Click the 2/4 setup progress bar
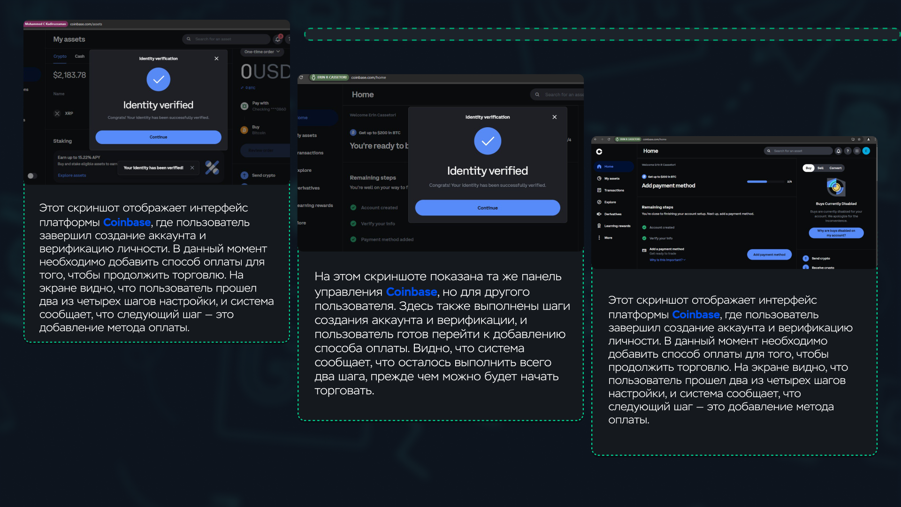901x507 pixels. tap(766, 182)
